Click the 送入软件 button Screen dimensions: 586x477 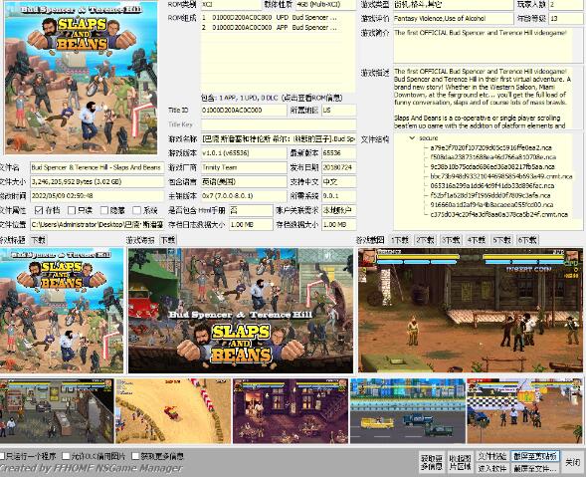491,468
